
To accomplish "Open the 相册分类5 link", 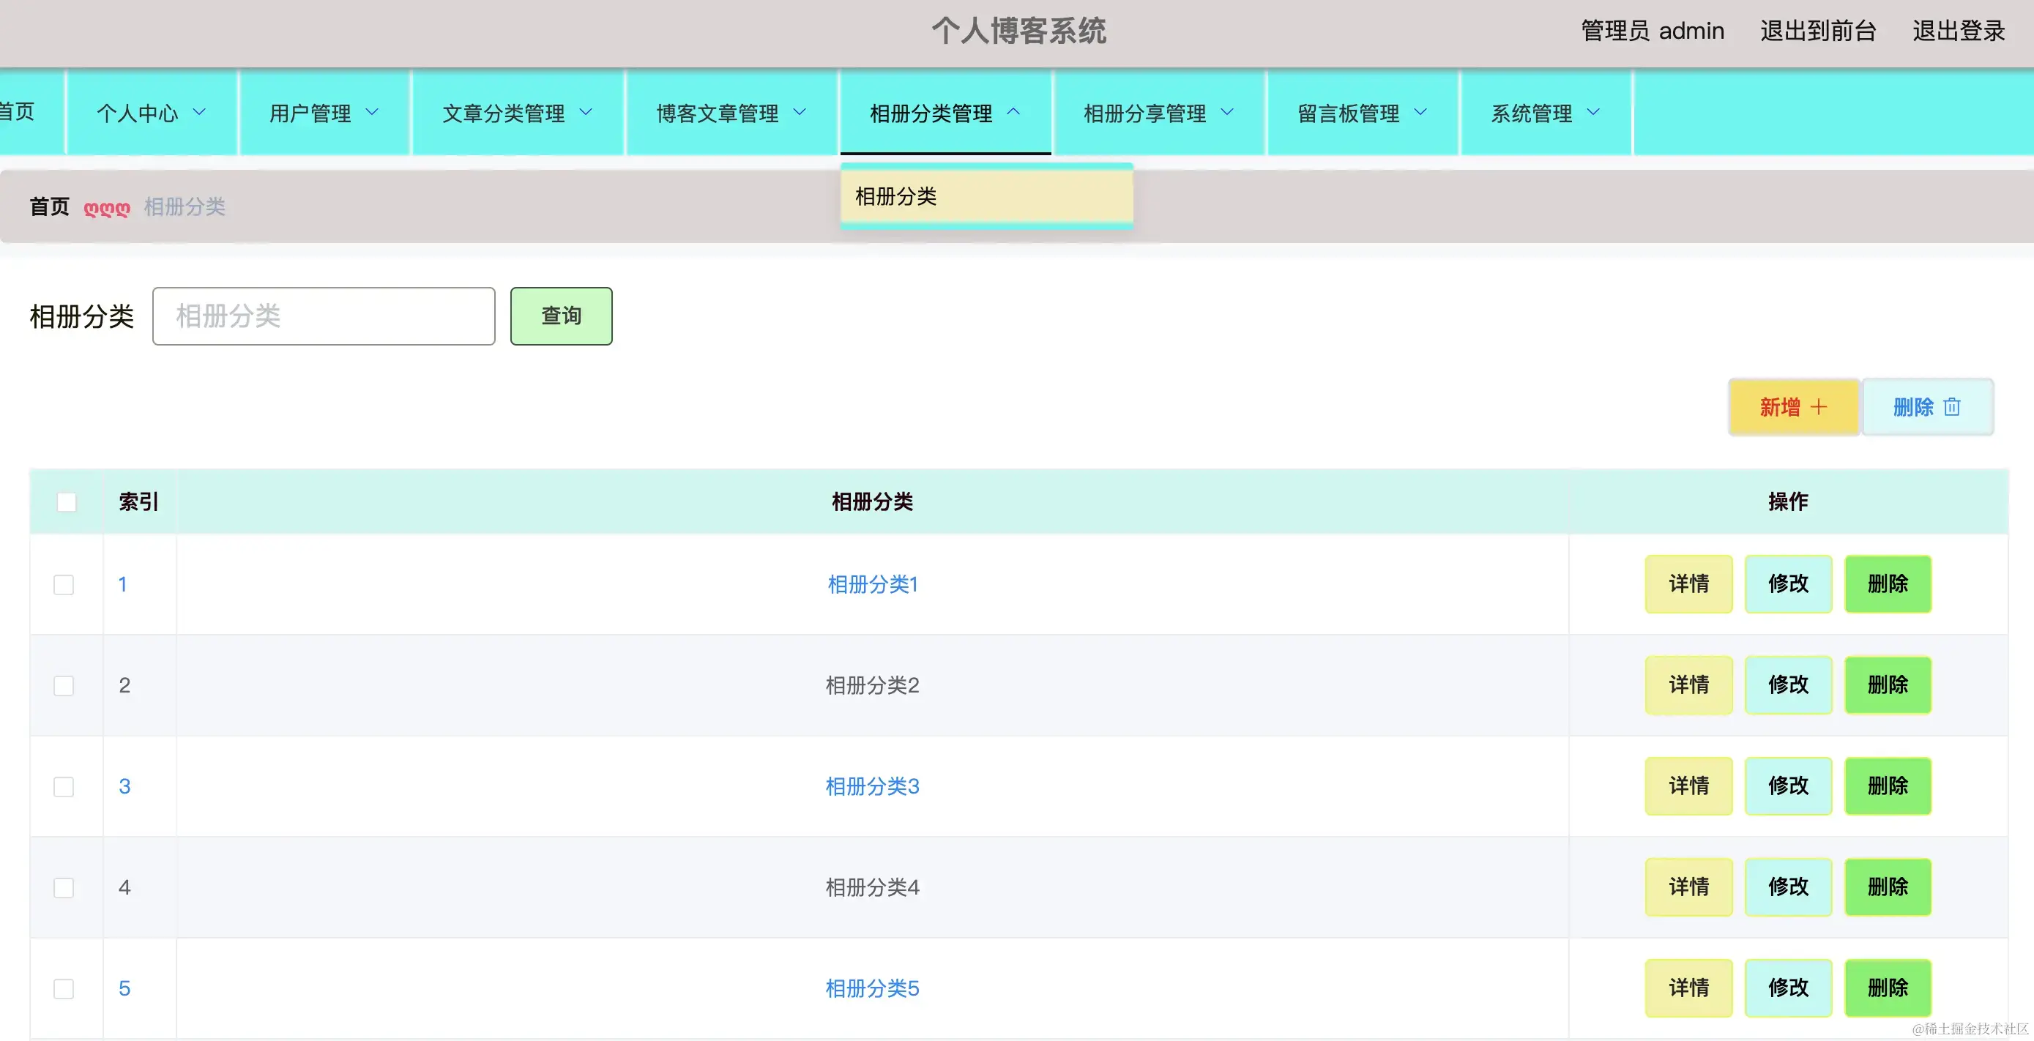I will tap(872, 988).
